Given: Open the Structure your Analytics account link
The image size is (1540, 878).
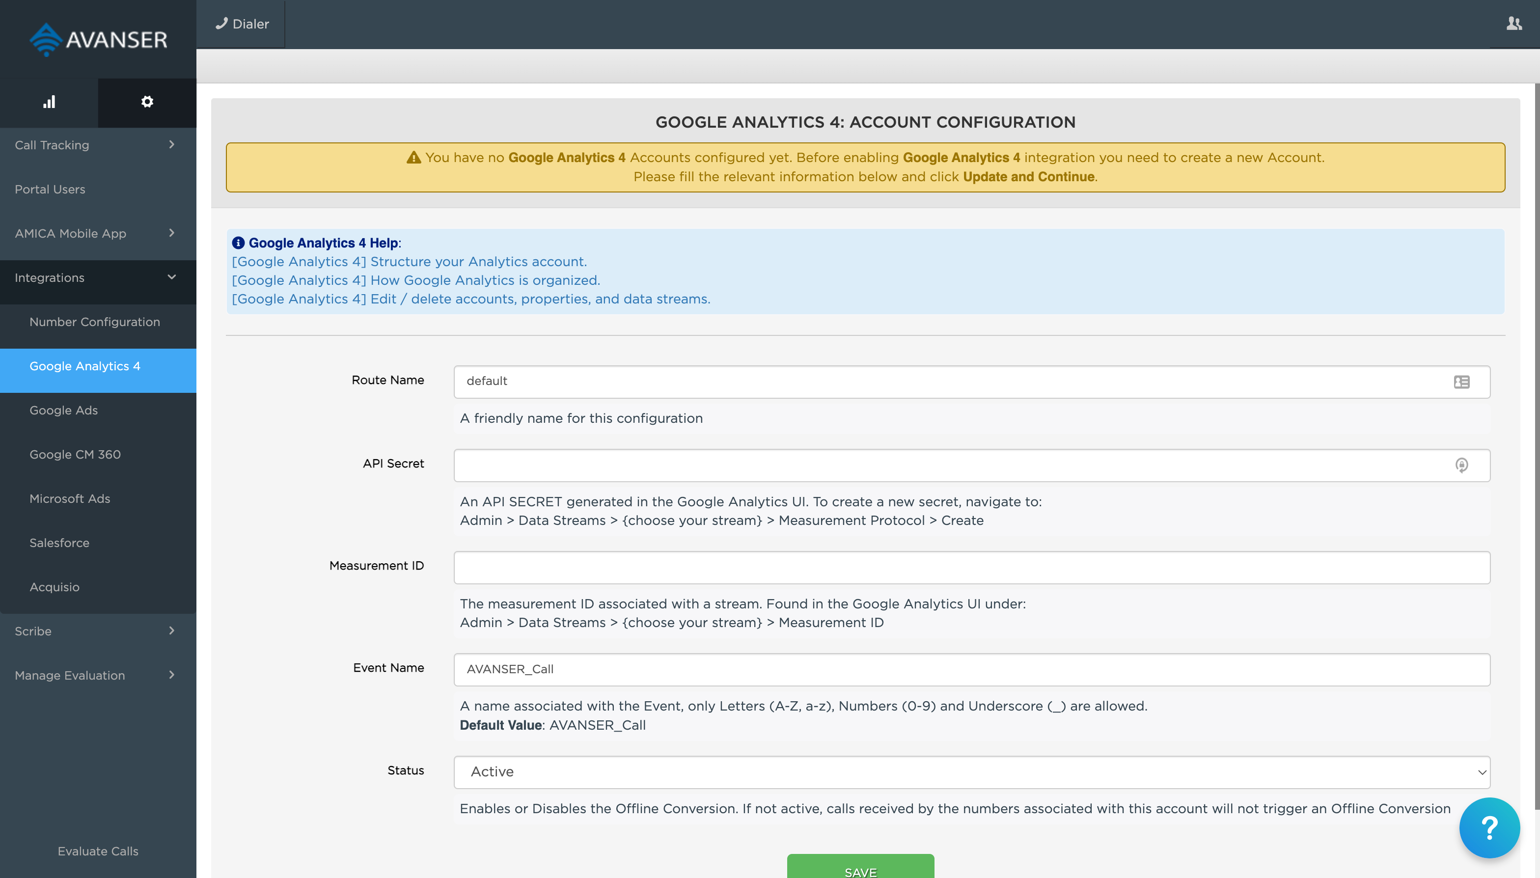Looking at the screenshot, I should (409, 262).
